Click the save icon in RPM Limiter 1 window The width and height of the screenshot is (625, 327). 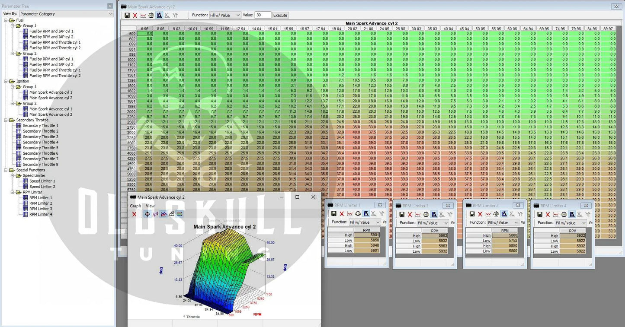click(334, 214)
